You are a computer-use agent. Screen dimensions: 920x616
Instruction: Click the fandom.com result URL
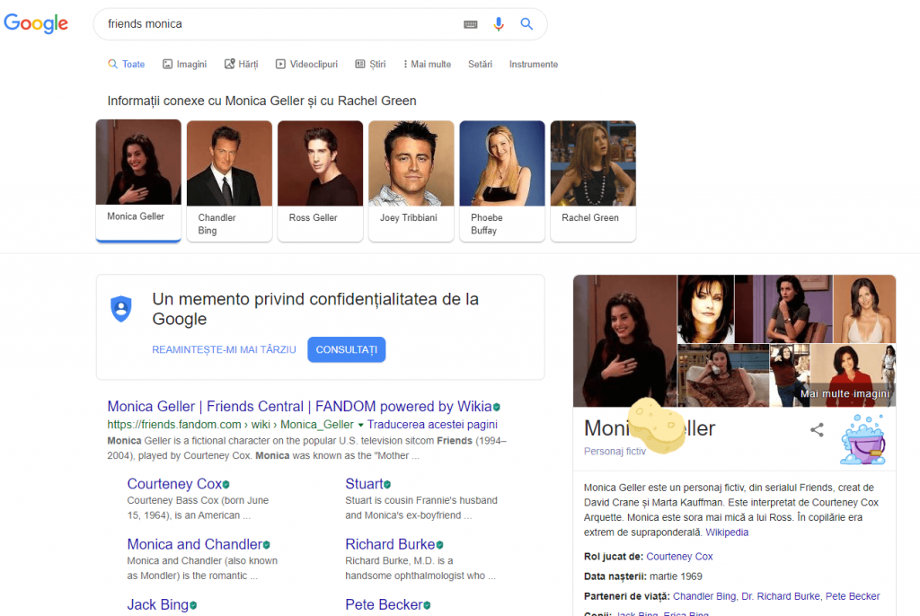point(231,425)
